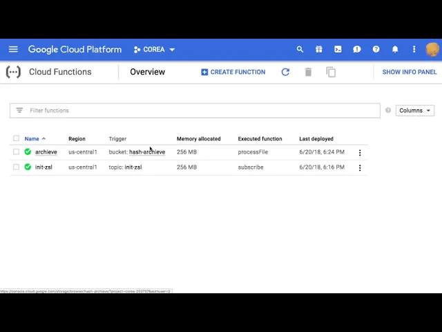Viewport: 442px width, 332px height.
Task: Click processFile executed function cell
Action: 253,152
